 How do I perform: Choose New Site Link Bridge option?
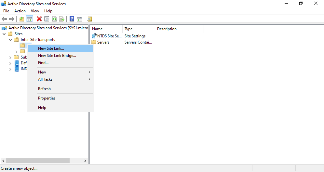(60, 56)
